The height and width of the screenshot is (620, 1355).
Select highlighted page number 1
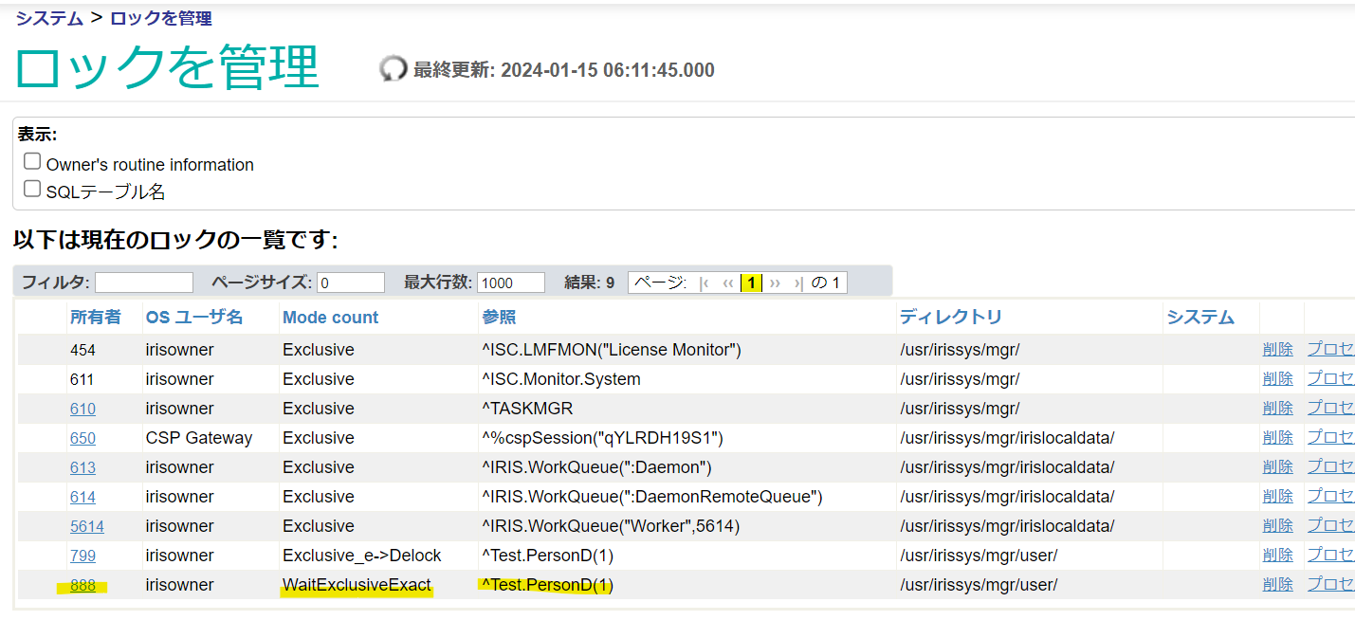(x=751, y=283)
